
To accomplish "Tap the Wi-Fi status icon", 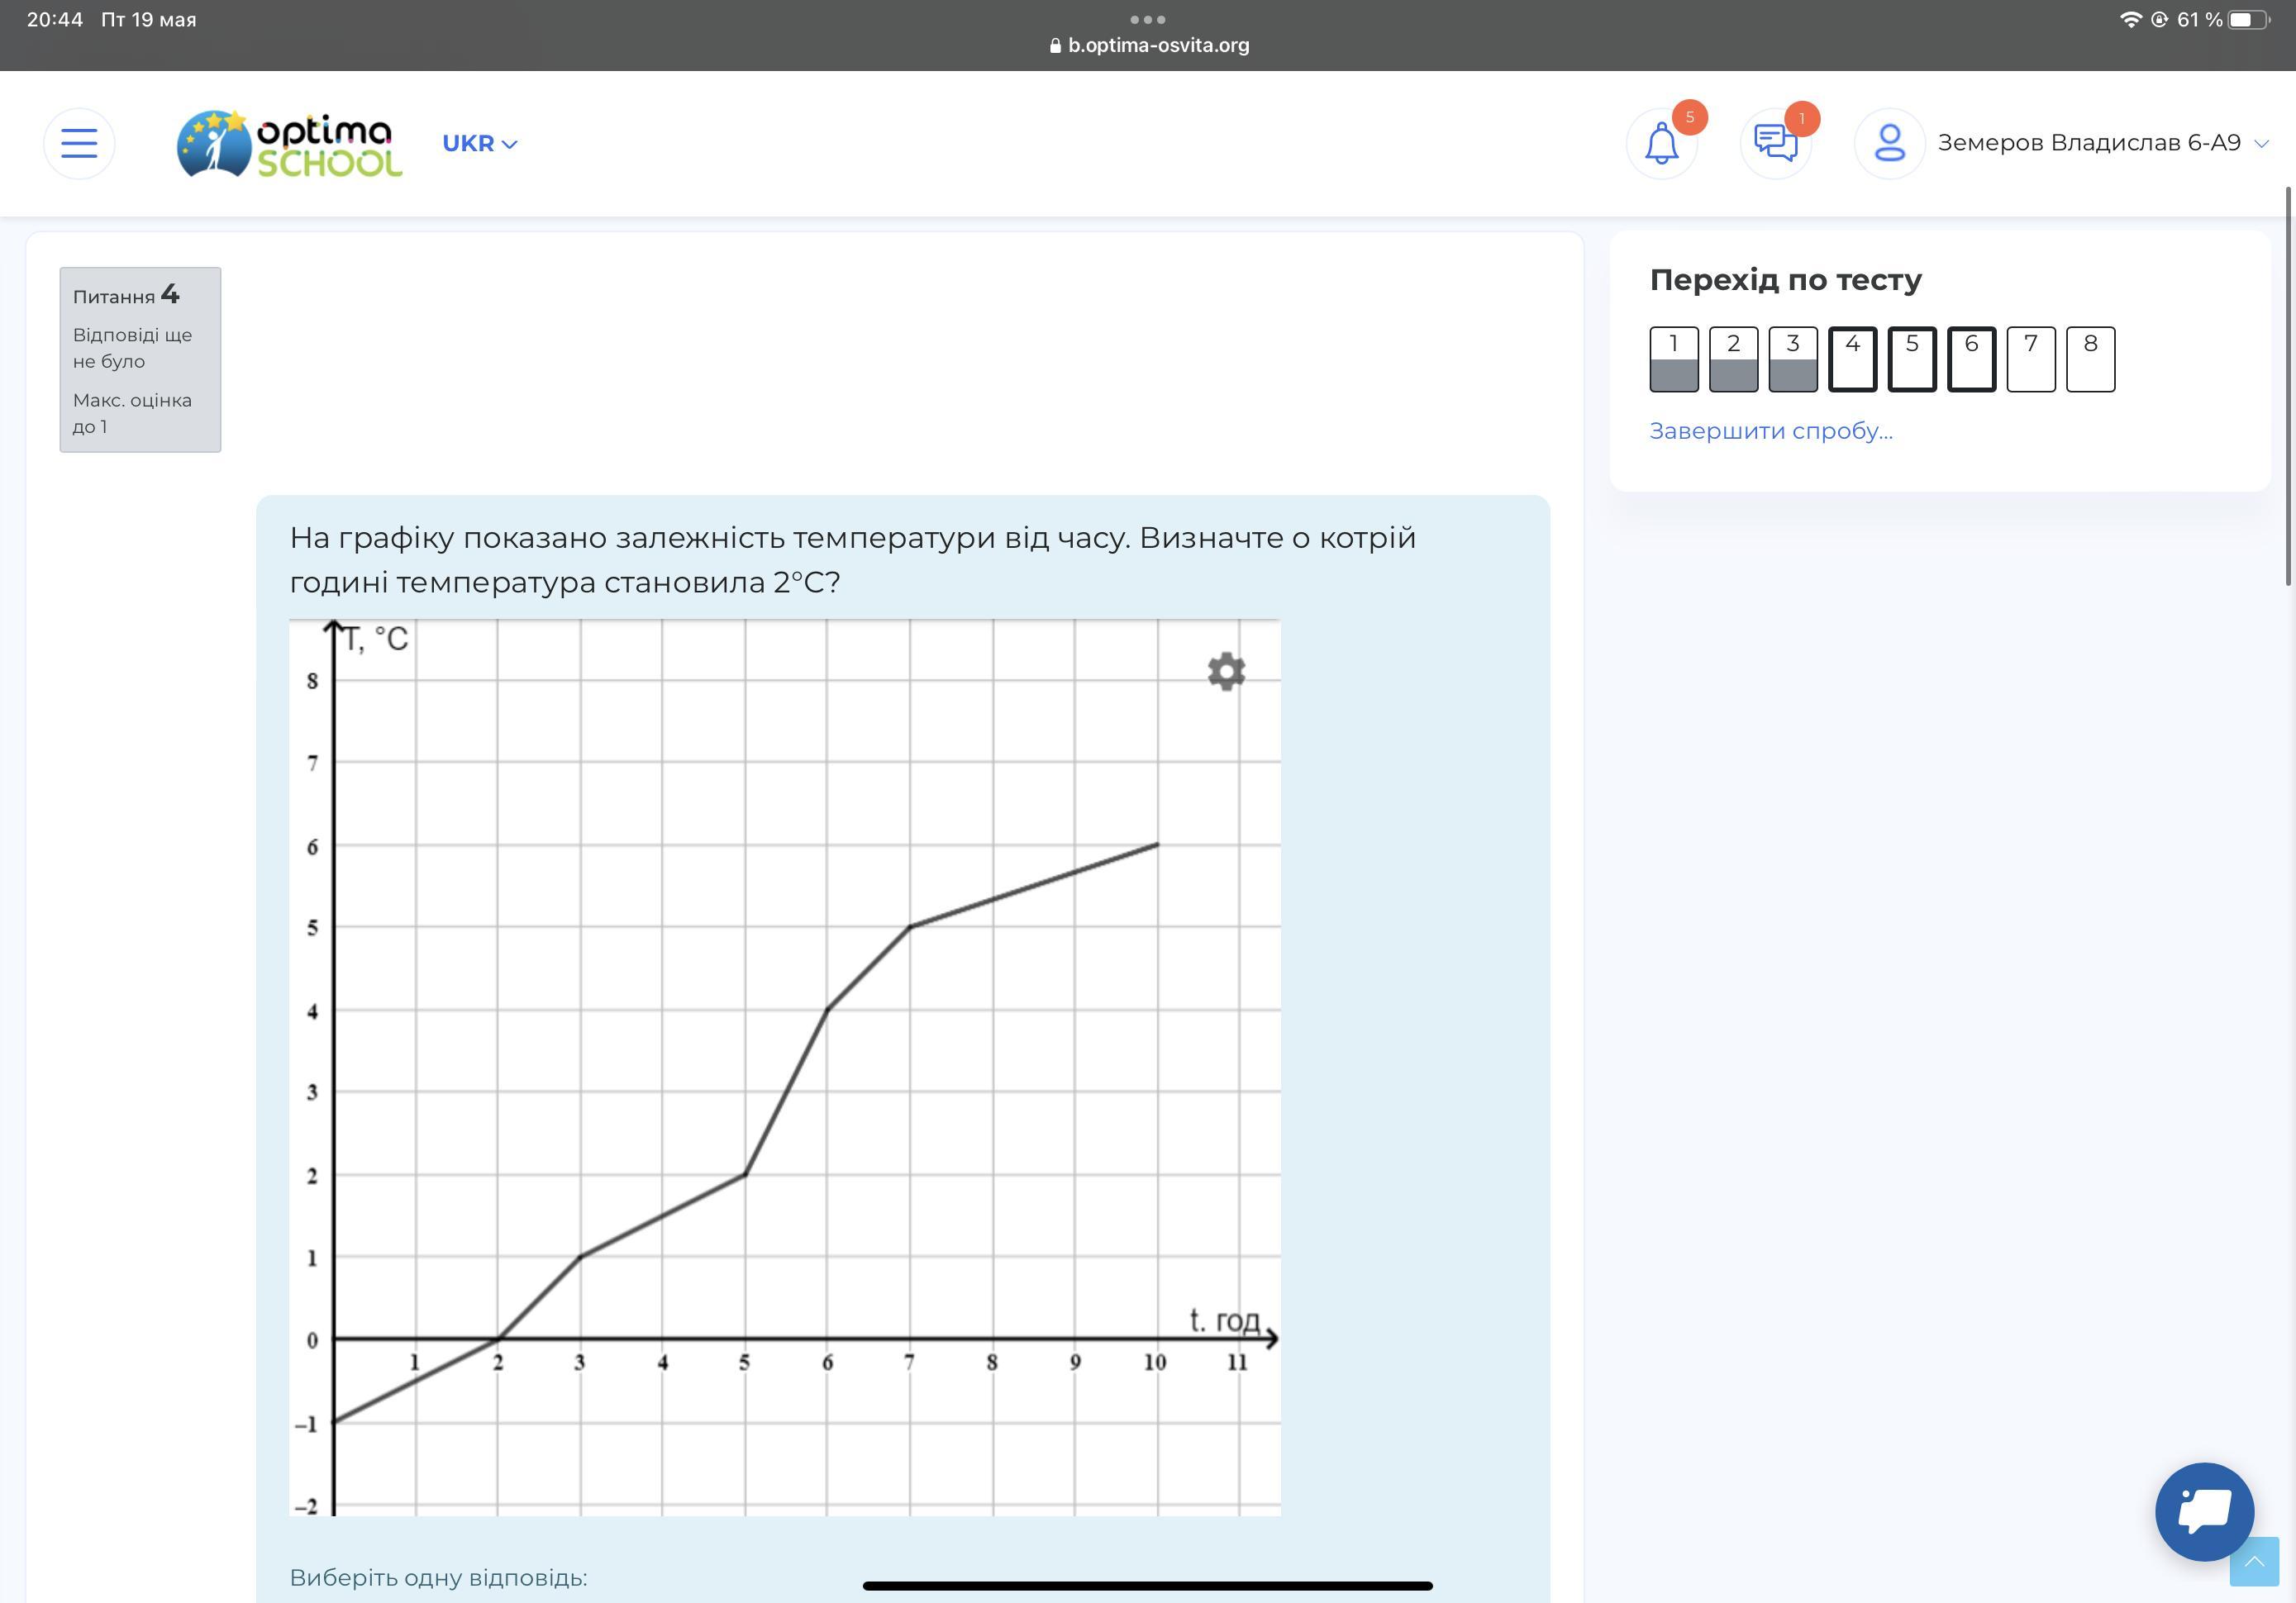I will [x=2130, y=20].
